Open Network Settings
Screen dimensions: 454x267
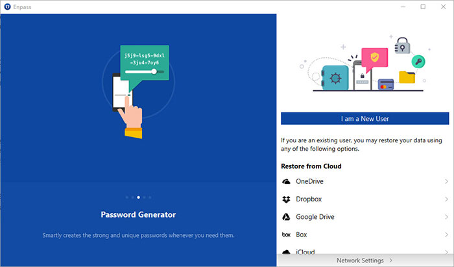click(x=364, y=261)
